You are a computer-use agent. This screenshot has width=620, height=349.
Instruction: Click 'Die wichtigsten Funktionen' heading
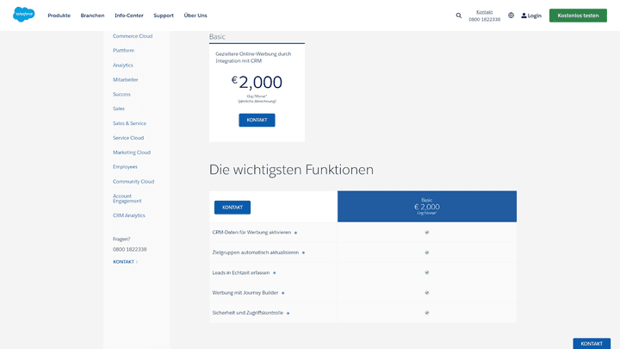[x=291, y=170]
